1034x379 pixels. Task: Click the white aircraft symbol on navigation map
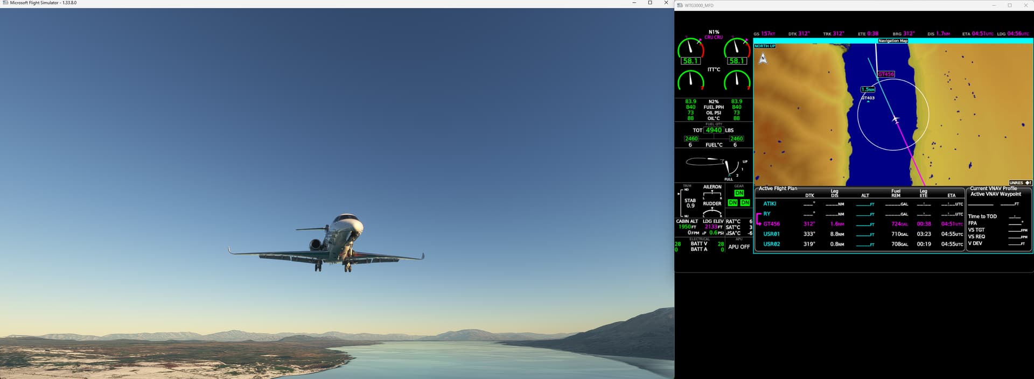pos(895,119)
